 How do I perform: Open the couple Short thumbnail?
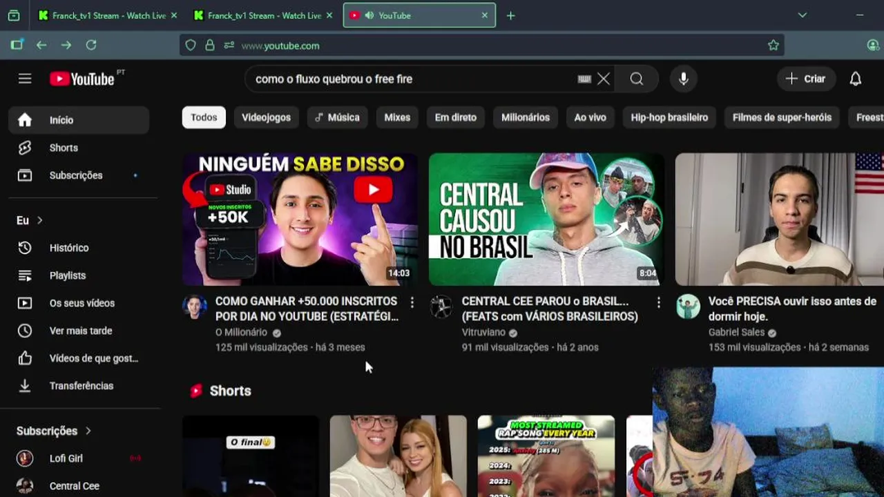pyautogui.click(x=398, y=456)
